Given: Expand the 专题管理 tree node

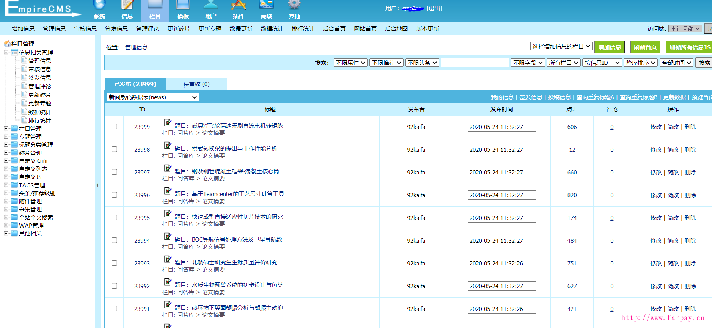Looking at the screenshot, I should click(x=6, y=137).
